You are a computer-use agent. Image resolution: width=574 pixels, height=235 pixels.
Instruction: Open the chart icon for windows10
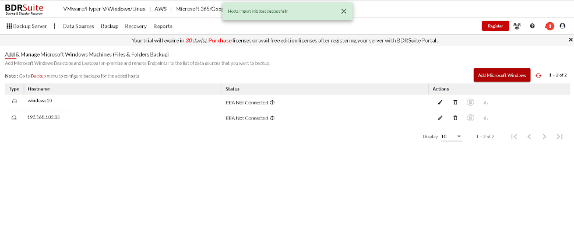(x=486, y=103)
